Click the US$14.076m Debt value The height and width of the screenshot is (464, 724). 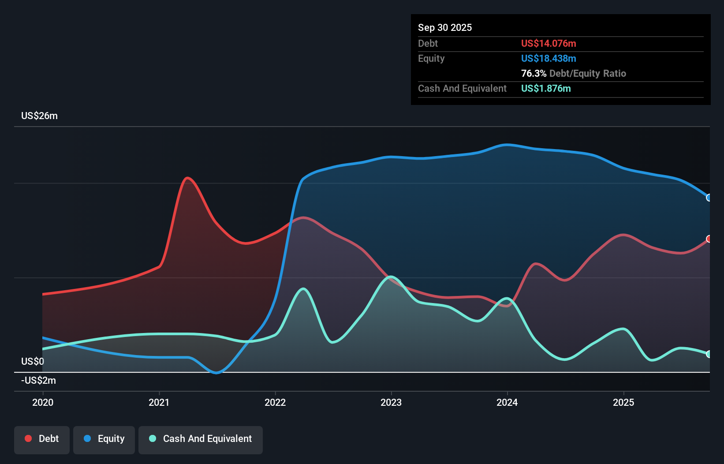(548, 43)
